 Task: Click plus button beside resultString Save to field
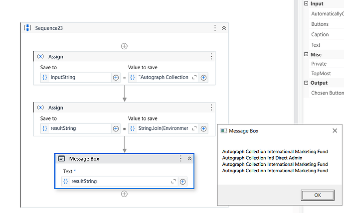click(116, 128)
